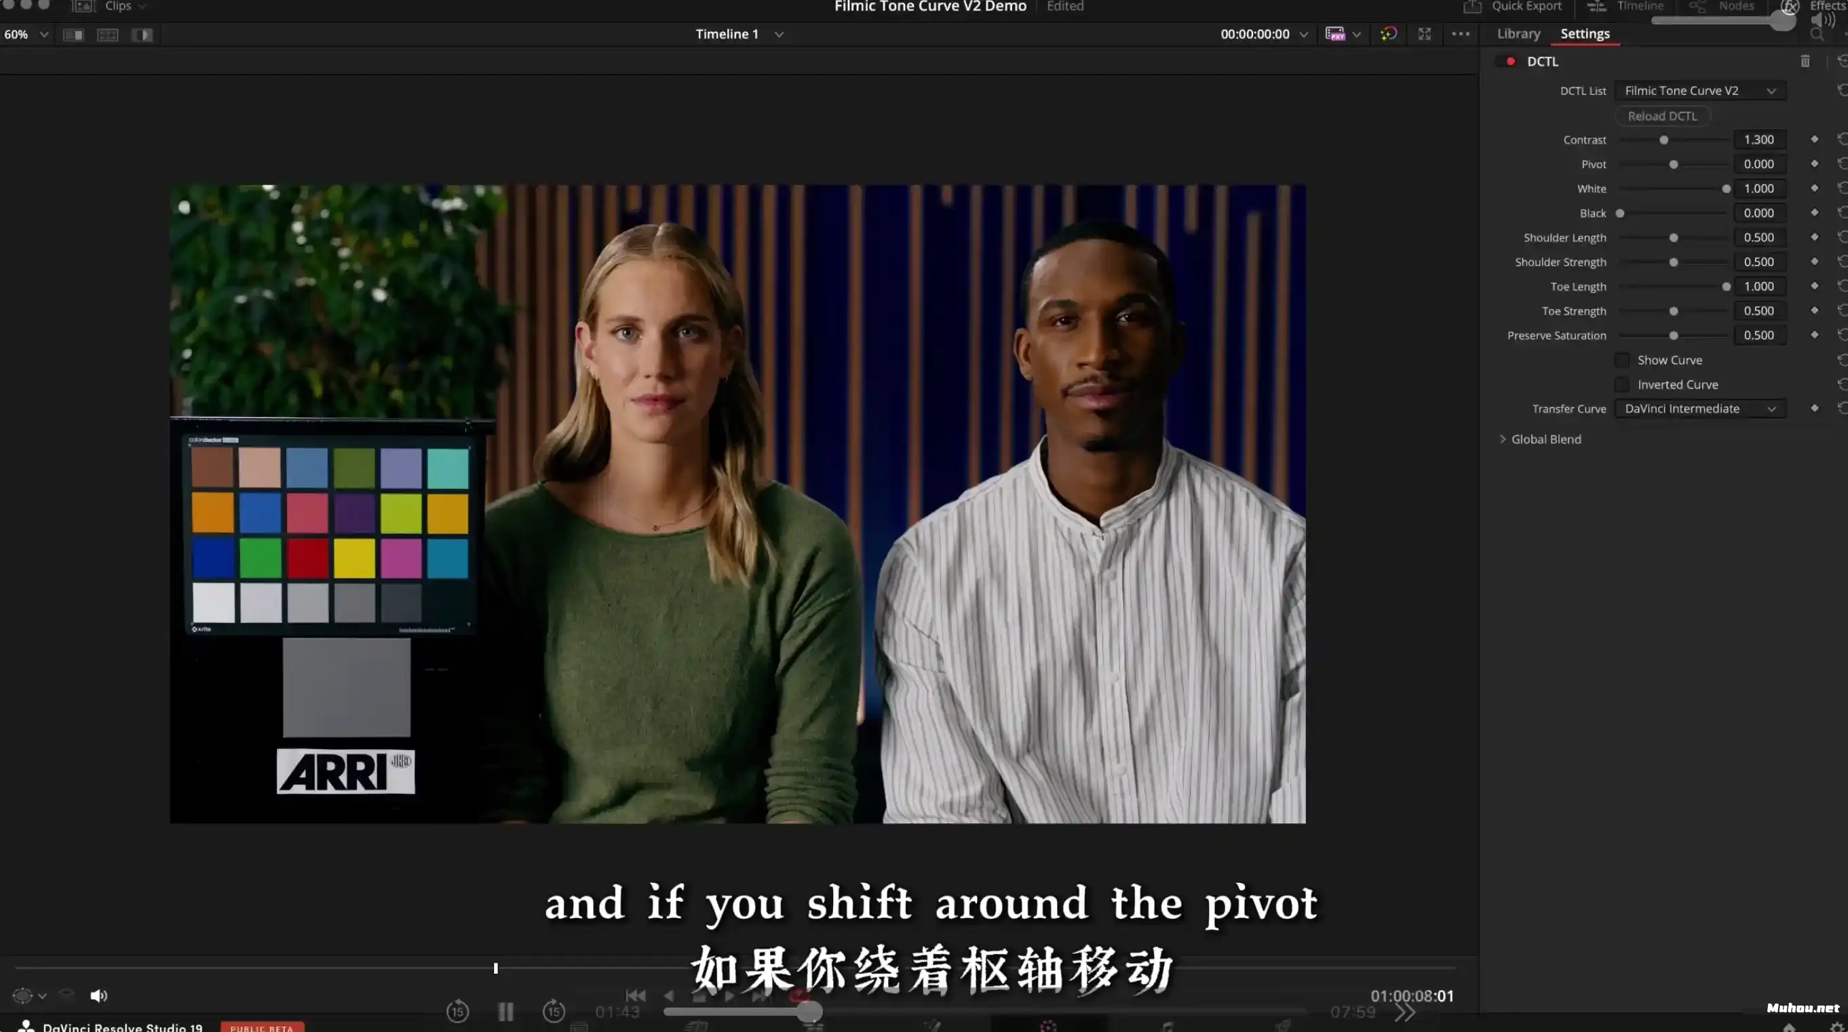Enable the Show Curve checkbox
The height and width of the screenshot is (1032, 1848).
pos(1622,360)
